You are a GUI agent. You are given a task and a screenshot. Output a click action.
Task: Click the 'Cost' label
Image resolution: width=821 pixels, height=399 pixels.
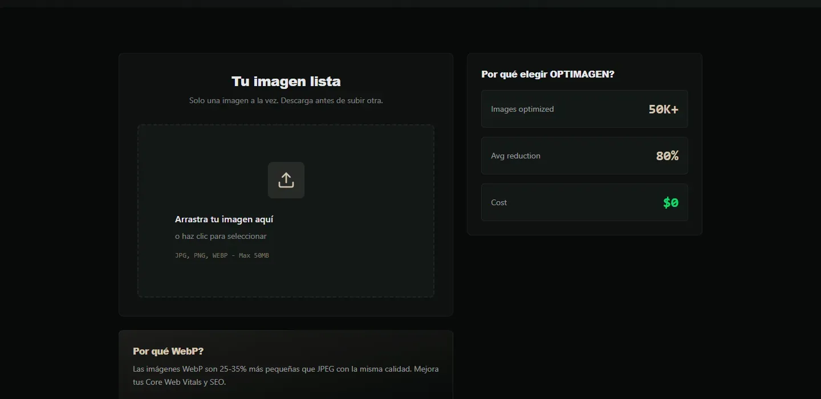pyautogui.click(x=499, y=202)
